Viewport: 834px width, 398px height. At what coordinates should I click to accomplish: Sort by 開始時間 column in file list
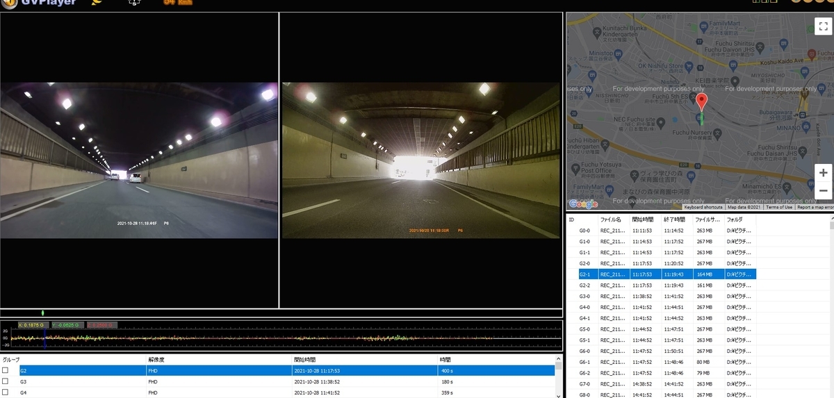coord(646,219)
